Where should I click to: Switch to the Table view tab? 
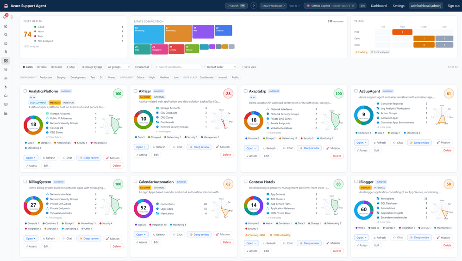click(x=42, y=67)
